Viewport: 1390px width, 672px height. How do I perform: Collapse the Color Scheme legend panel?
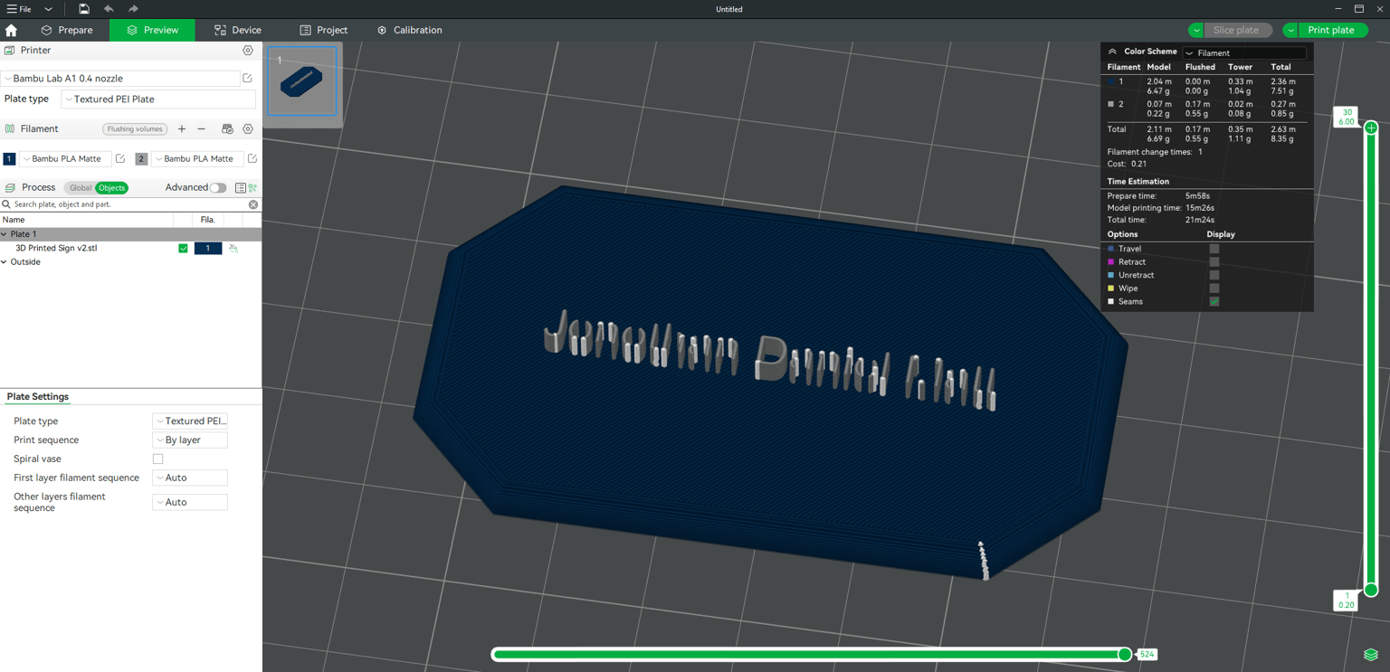tap(1112, 52)
